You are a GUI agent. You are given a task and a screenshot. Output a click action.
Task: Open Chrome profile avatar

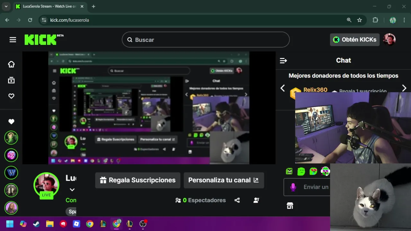393,20
